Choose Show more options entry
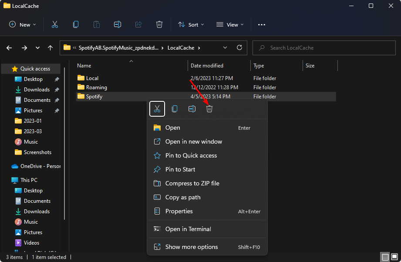Image resolution: width=401 pixels, height=262 pixels. 191,247
